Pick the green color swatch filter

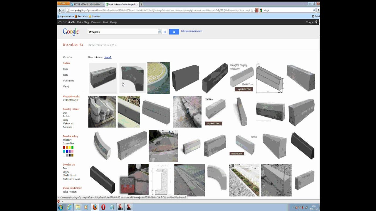pos(72,147)
